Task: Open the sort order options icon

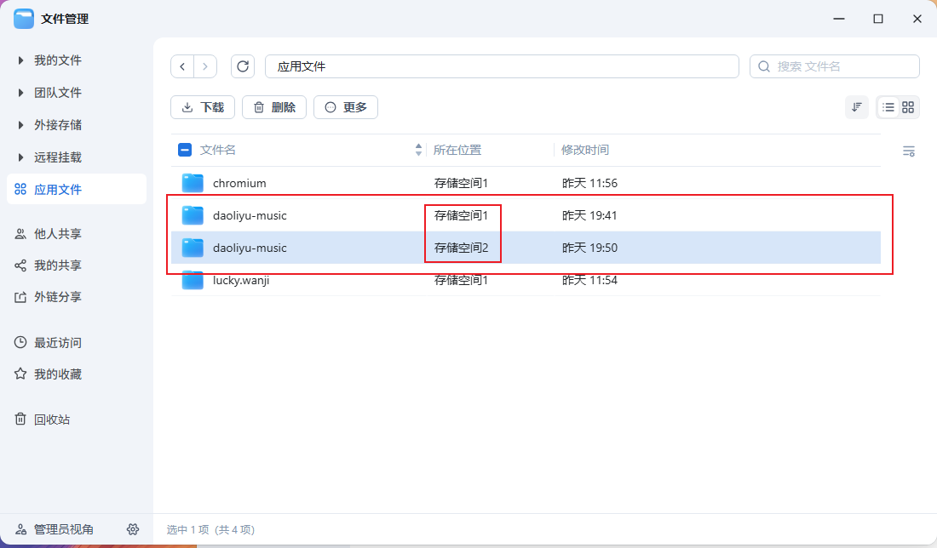Action: coord(856,107)
